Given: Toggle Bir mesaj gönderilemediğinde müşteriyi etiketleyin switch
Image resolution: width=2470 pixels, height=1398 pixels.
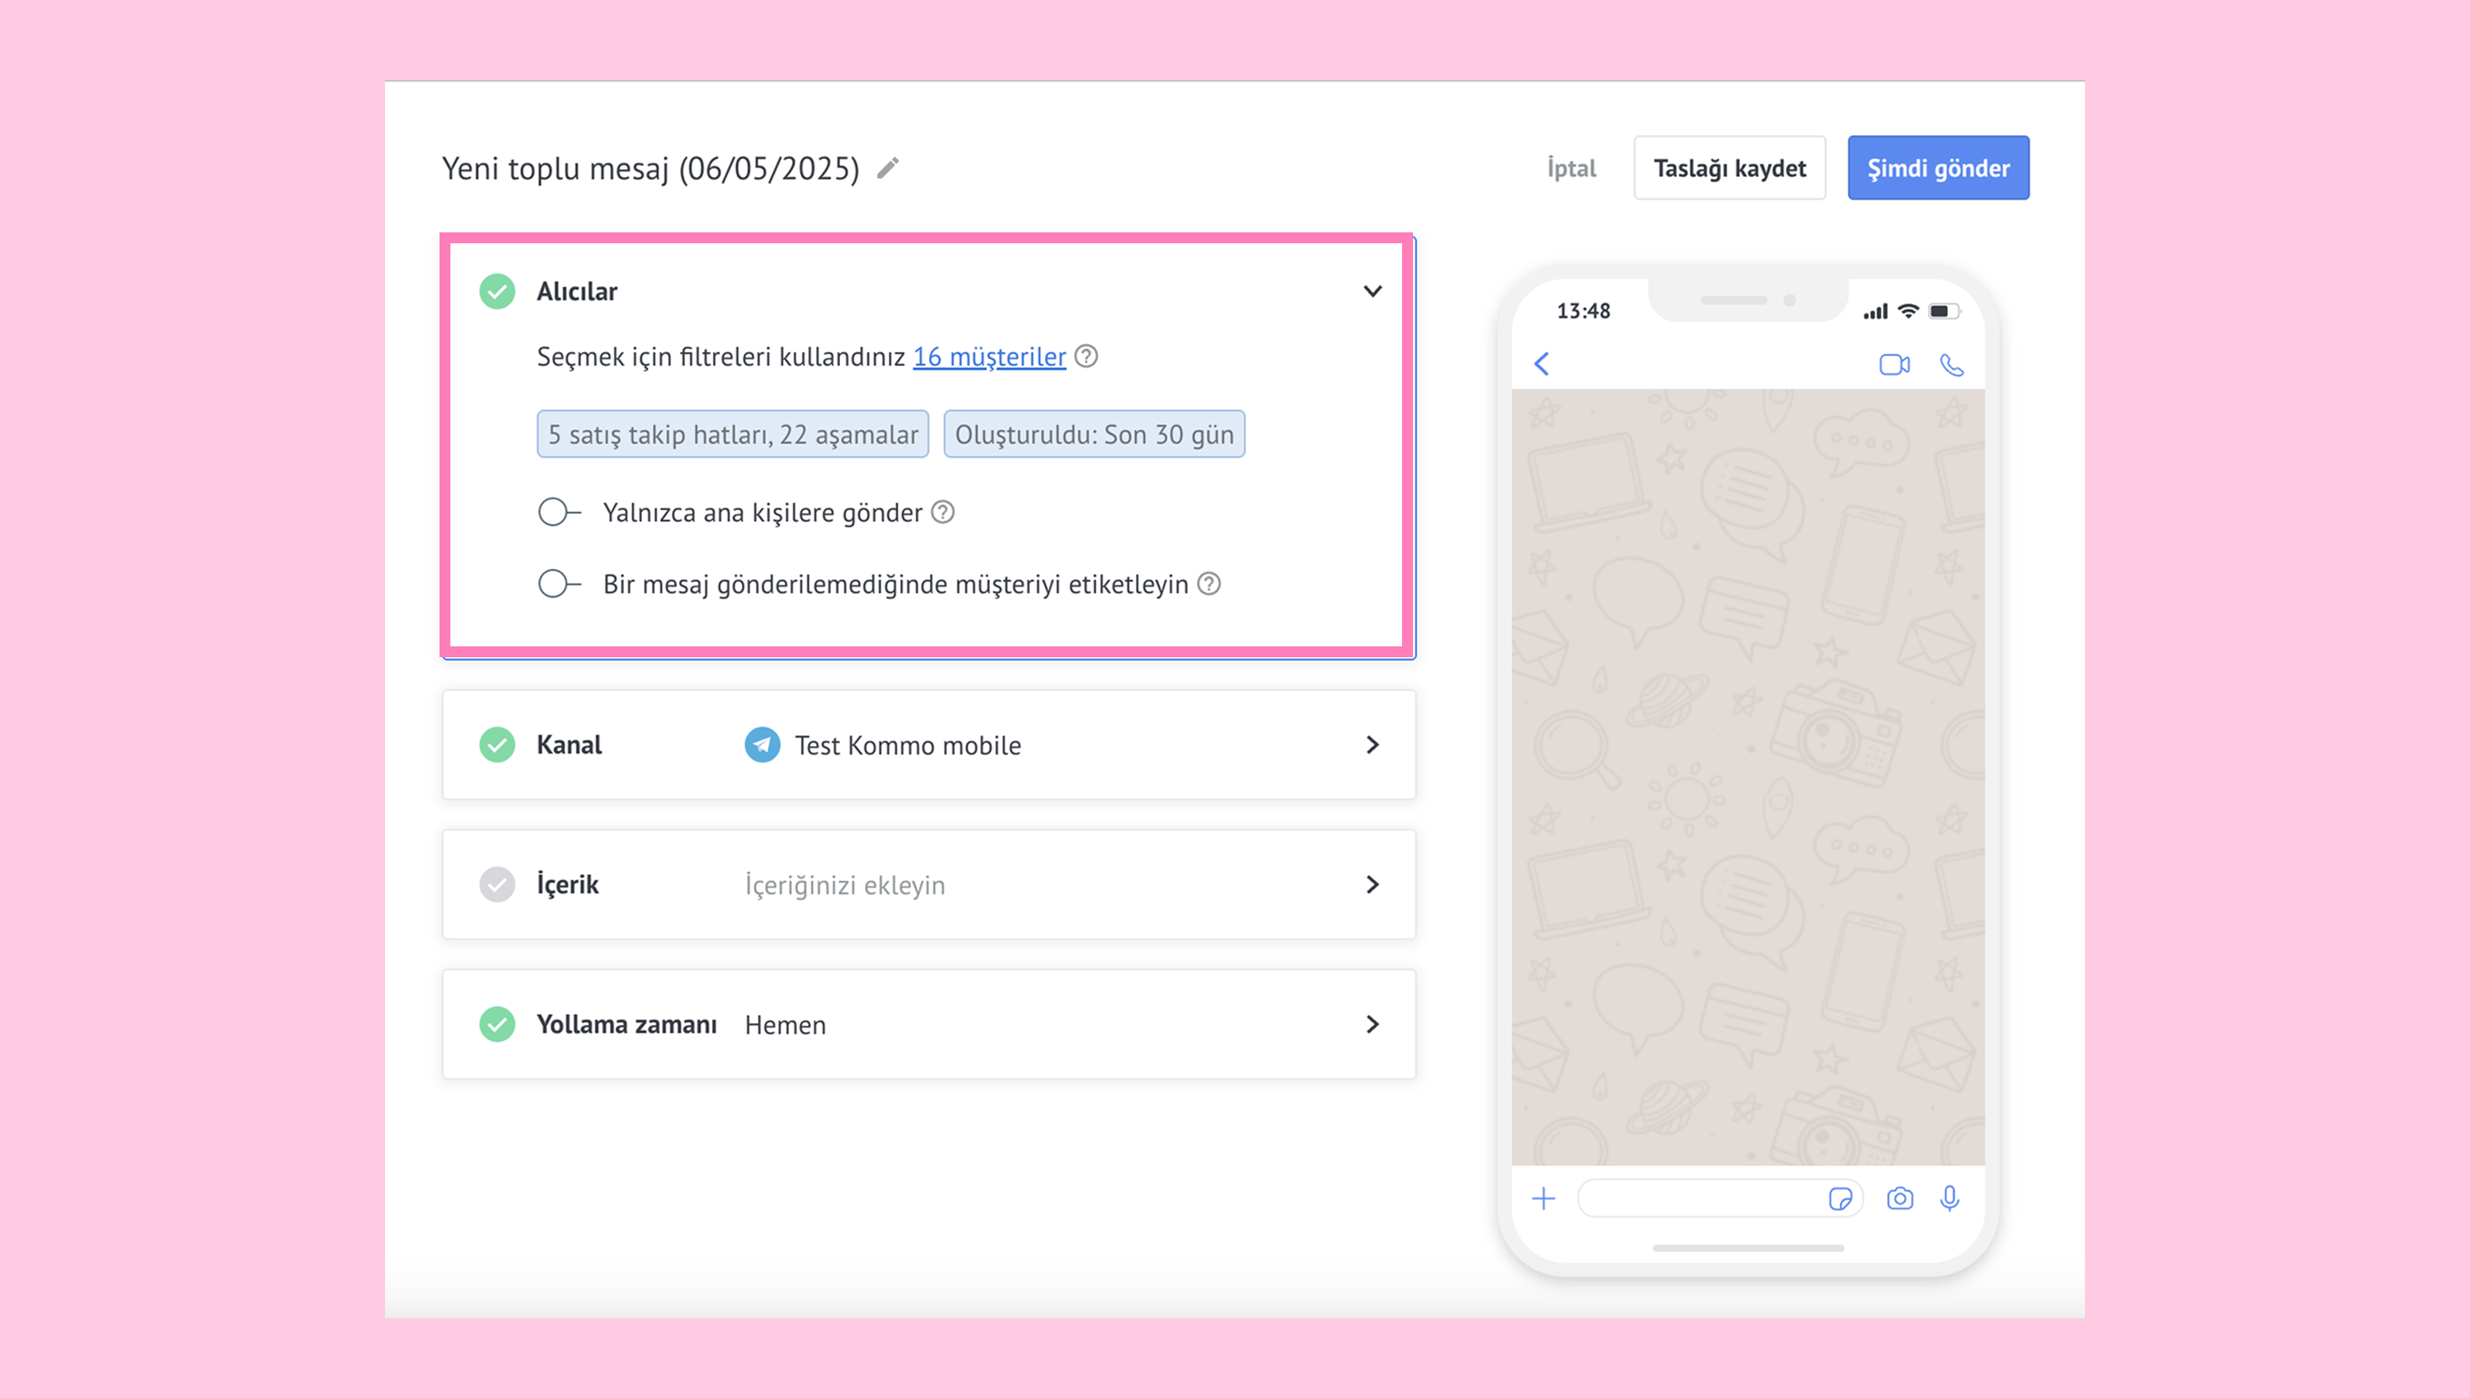Looking at the screenshot, I should (x=558, y=584).
